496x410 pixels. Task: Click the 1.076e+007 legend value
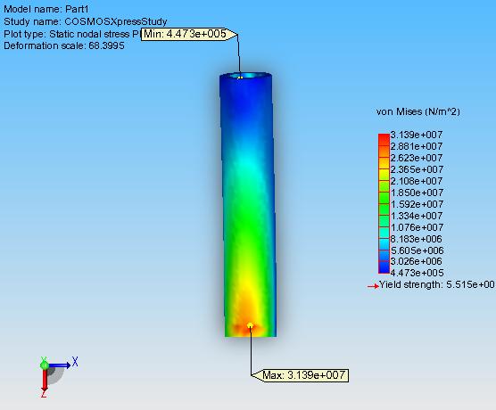click(417, 227)
